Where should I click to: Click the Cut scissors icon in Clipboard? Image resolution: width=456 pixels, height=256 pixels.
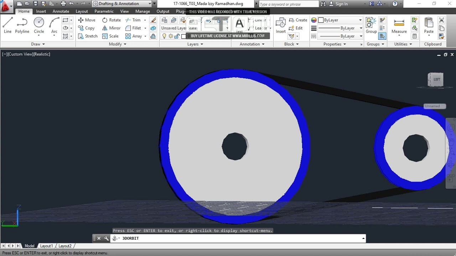(441, 20)
